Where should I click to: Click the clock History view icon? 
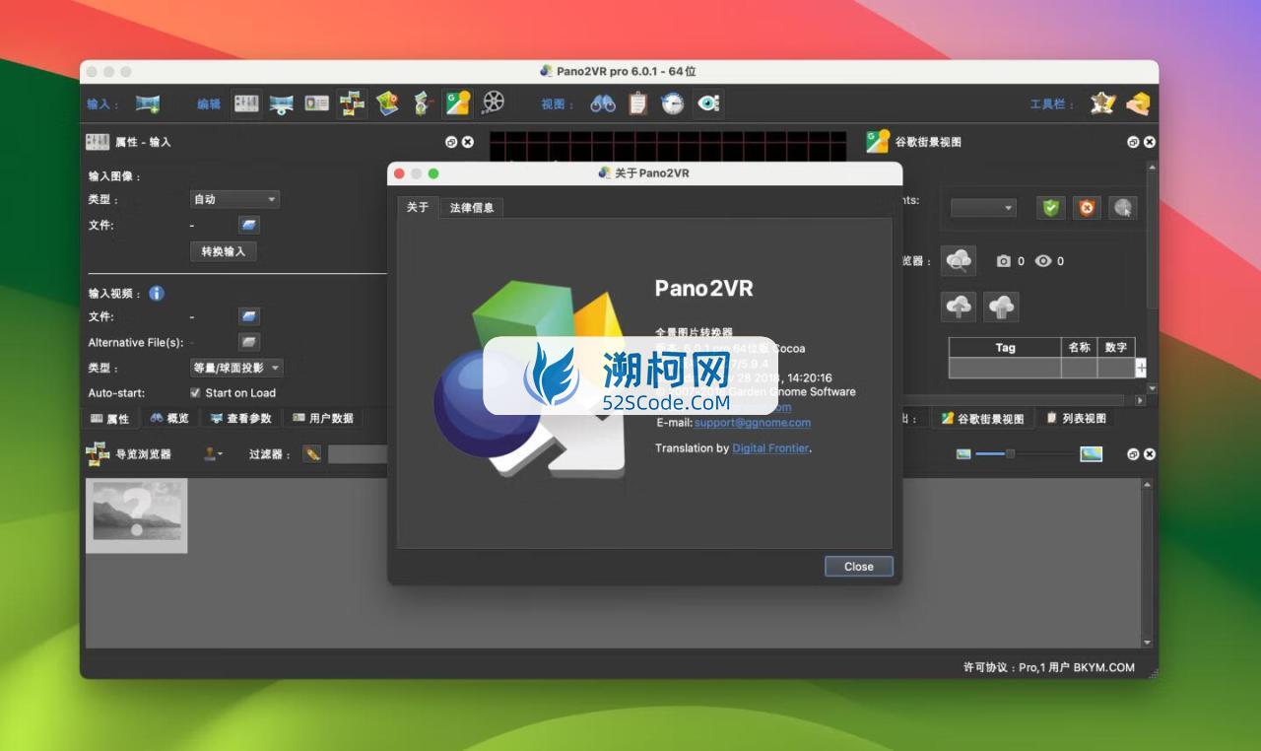672,103
